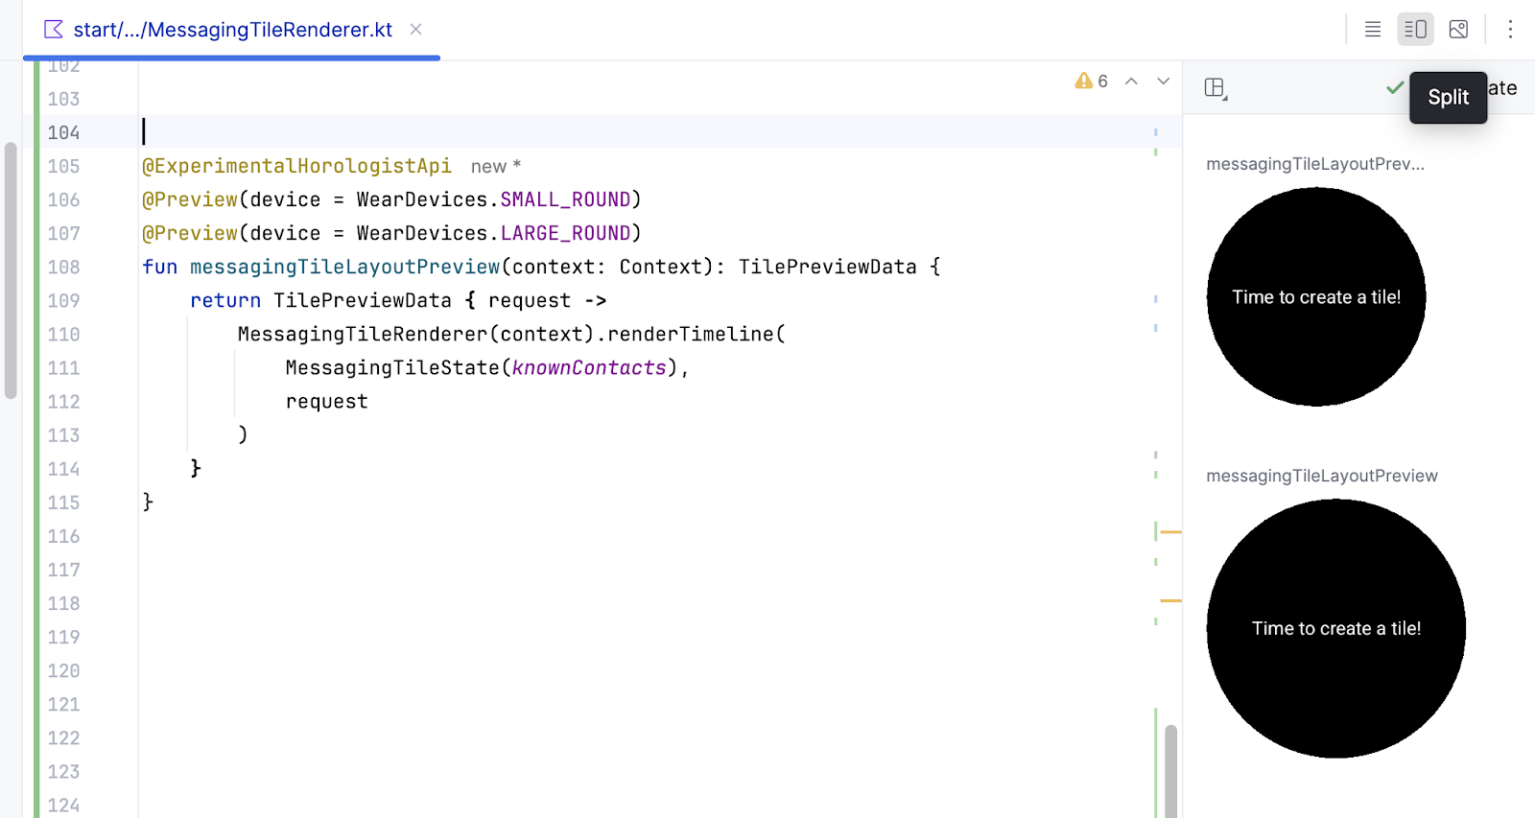1535x818 pixels.
Task: Close the MessagingTileRenderer.kt tab
Action: (x=415, y=30)
